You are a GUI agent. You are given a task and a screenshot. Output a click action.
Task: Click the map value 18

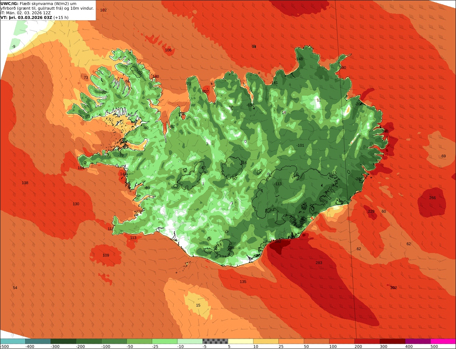(x=284, y=112)
